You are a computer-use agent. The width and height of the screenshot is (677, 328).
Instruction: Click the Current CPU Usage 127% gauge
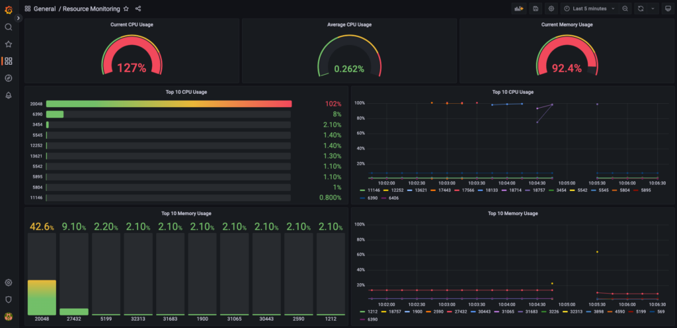pos(132,55)
